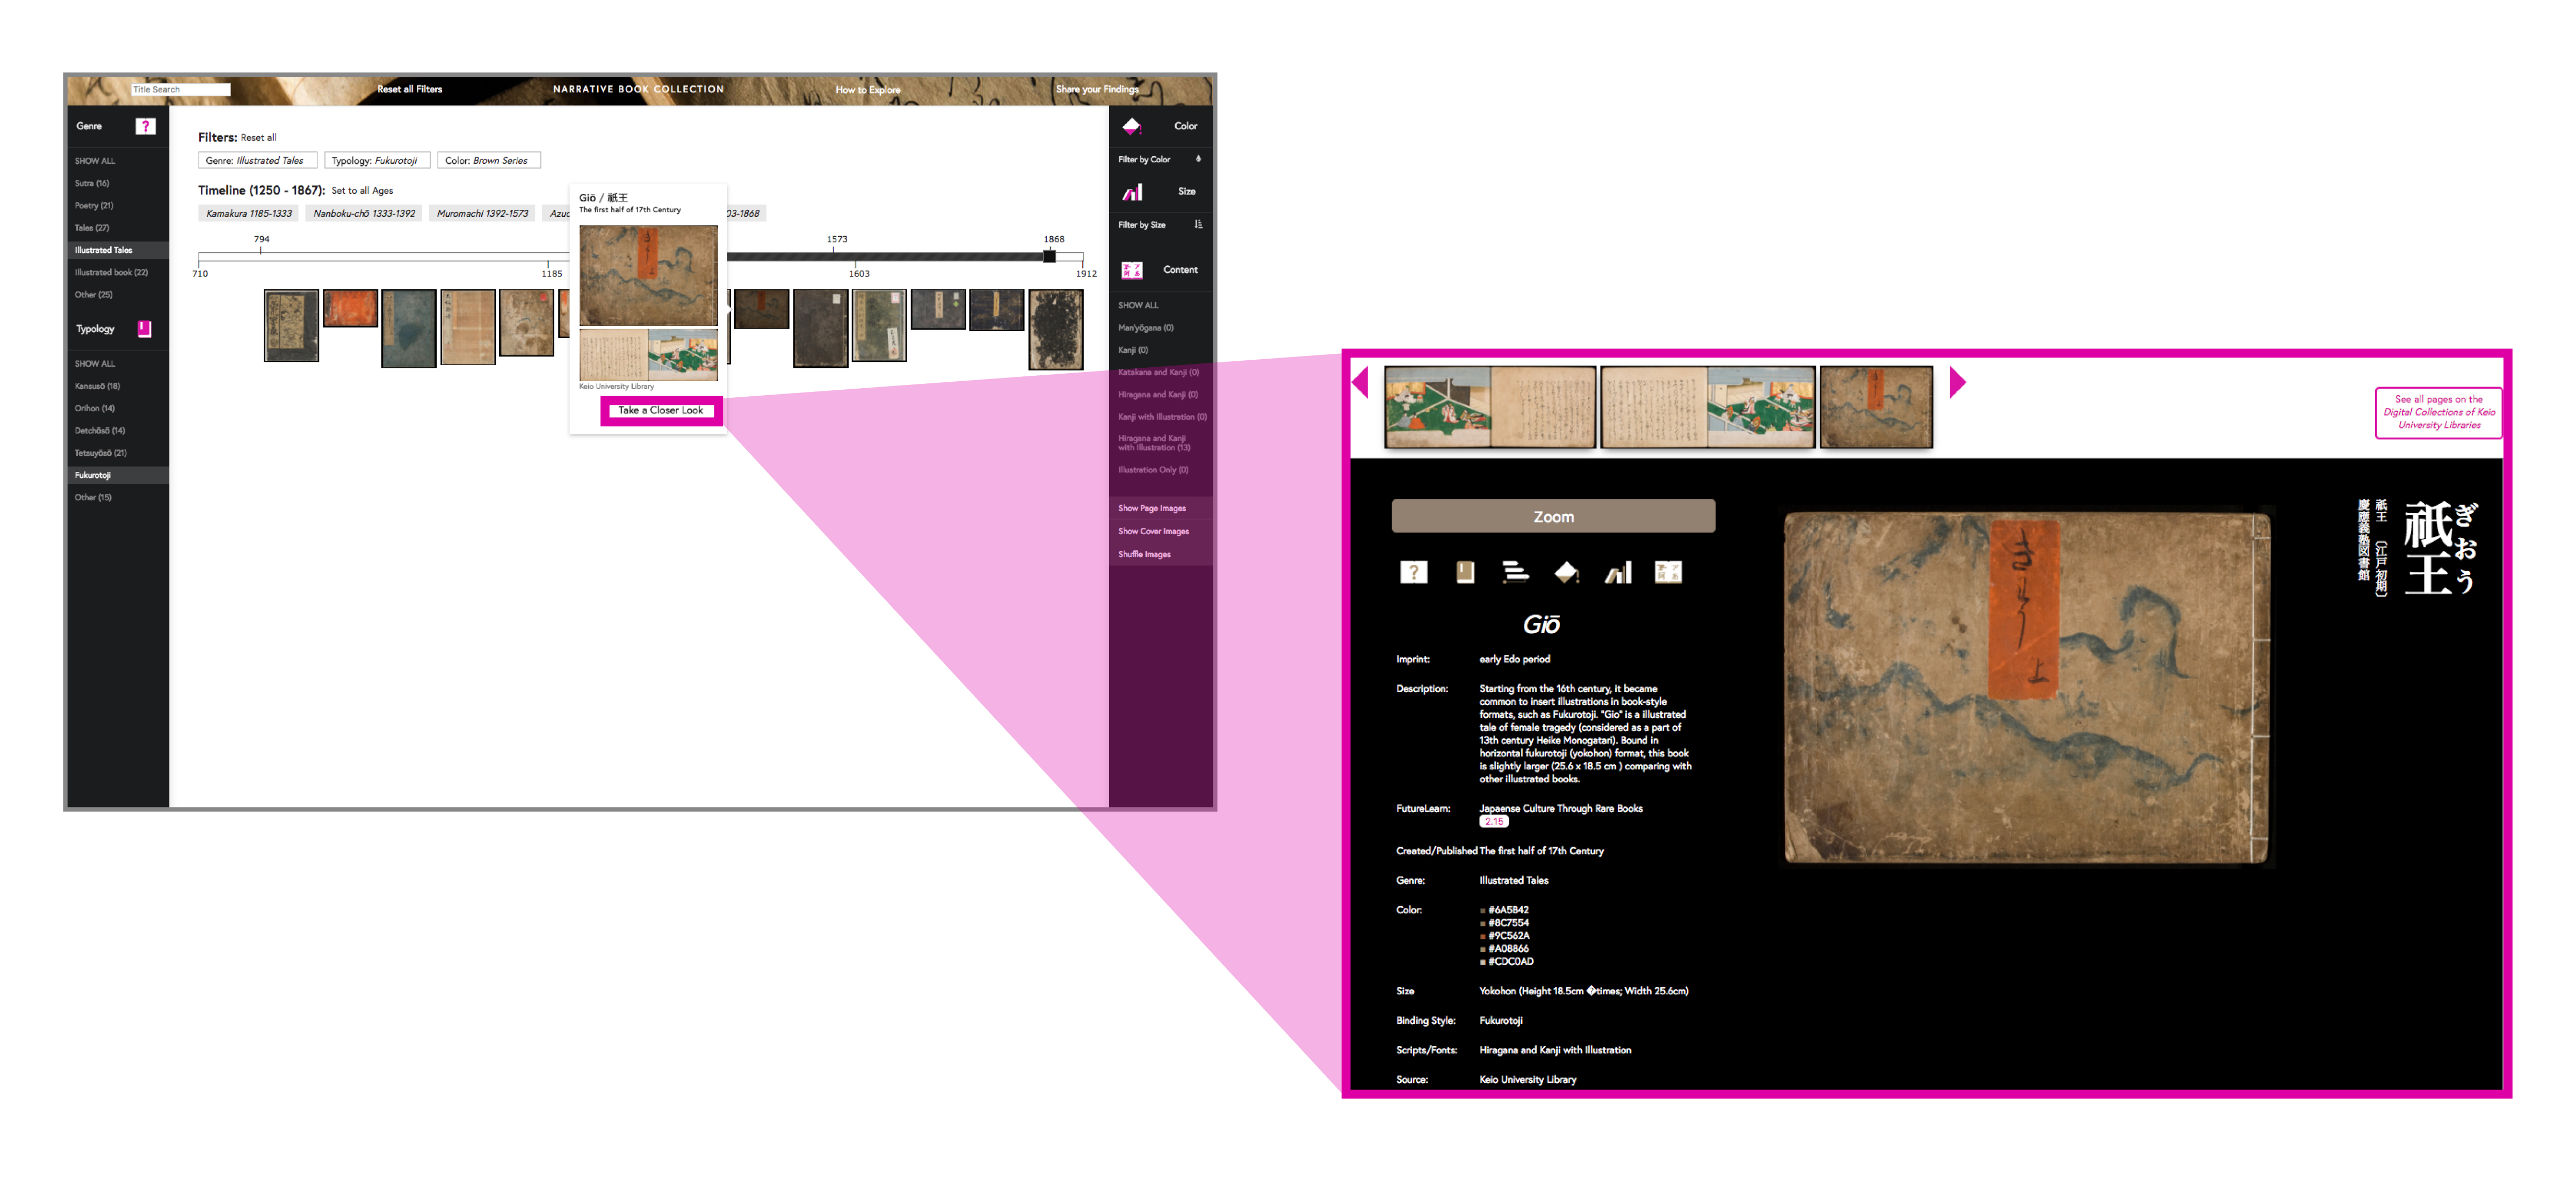Filter typology by Orihon (14)
Screen dimensions: 2576x1180
tap(94, 409)
